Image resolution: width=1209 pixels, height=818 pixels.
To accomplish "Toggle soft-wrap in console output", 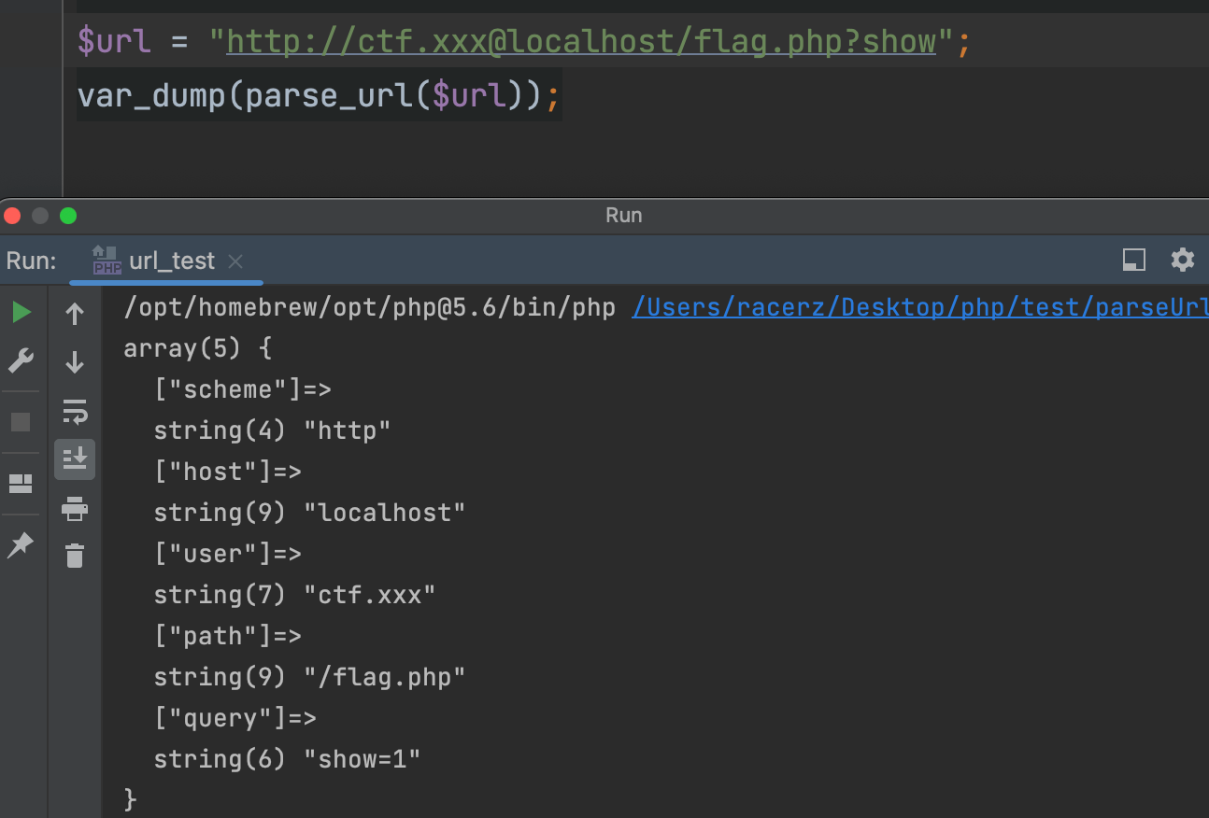I will coord(75,411).
